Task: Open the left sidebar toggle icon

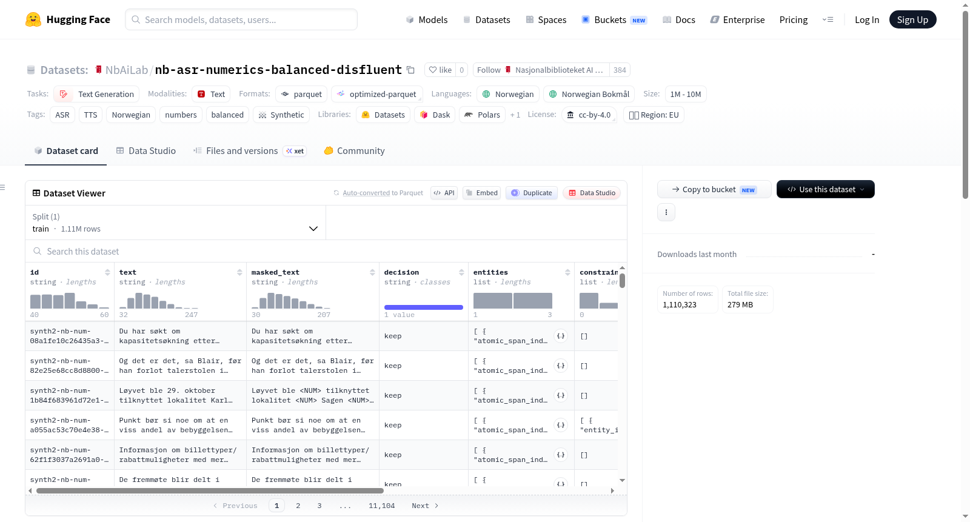Action: coord(2,187)
